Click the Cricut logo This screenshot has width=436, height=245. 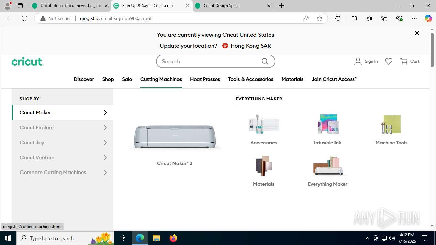[27, 61]
